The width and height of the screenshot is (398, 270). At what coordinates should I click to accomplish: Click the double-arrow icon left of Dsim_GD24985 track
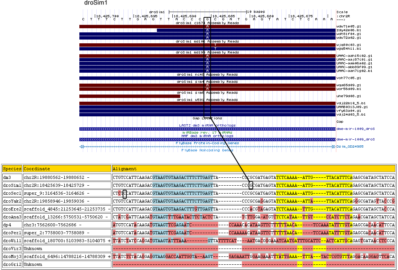pyautogui.click(x=82, y=147)
